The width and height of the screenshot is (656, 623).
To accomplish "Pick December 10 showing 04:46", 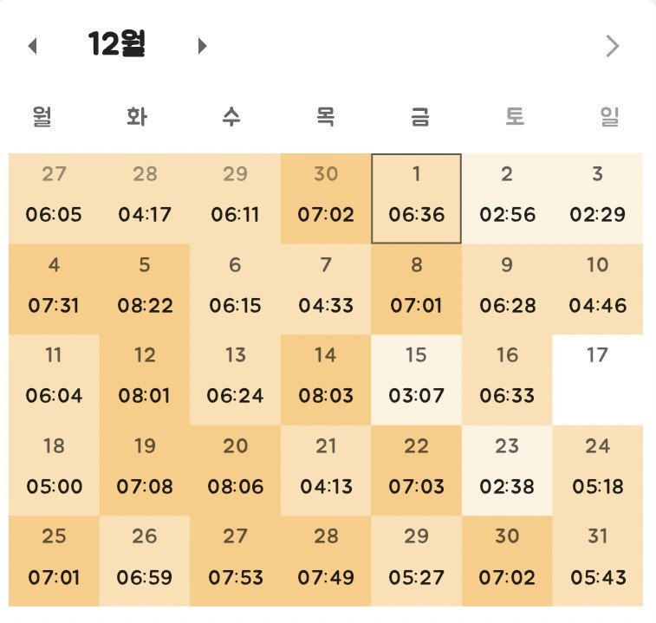I will [597, 289].
